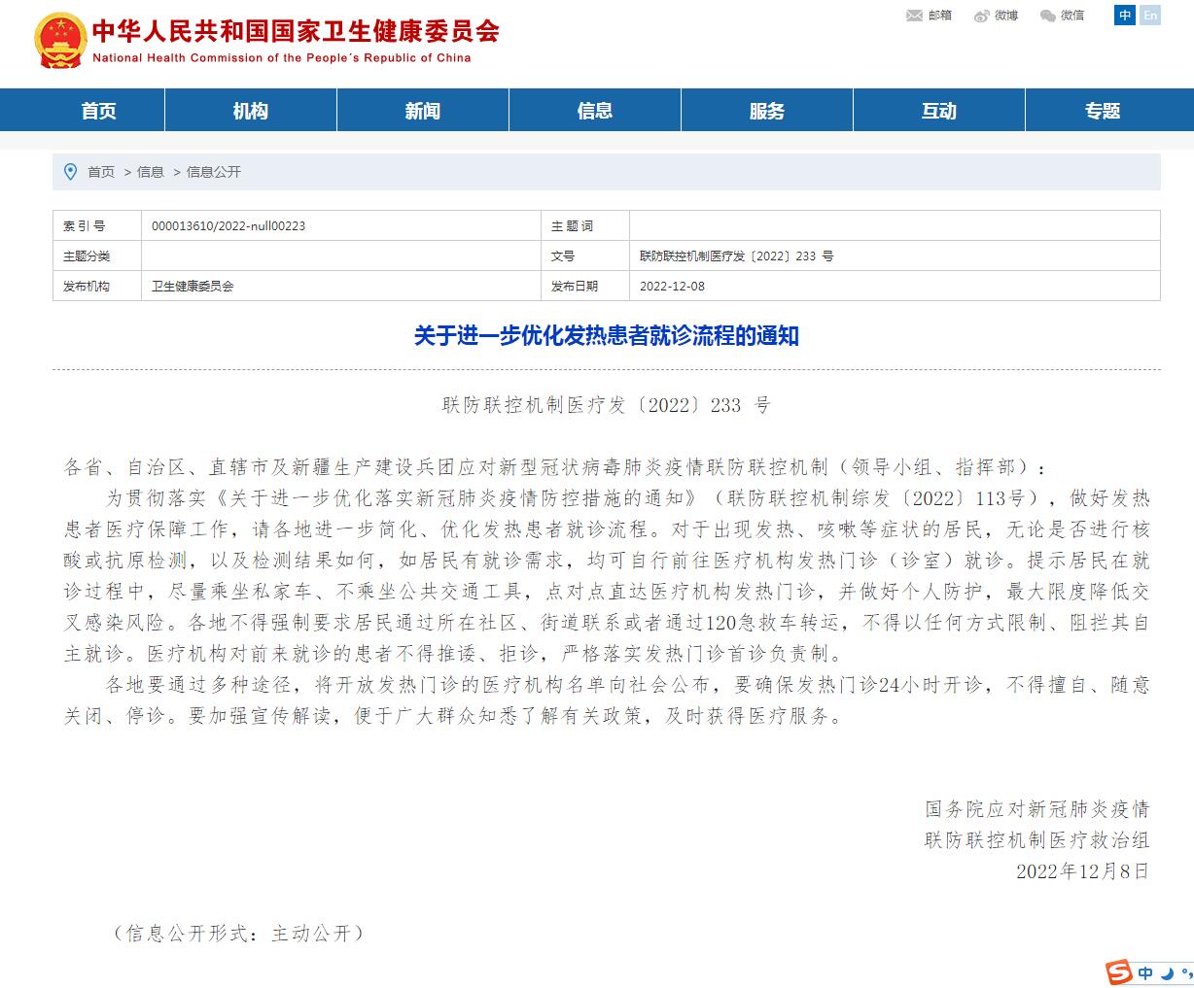Click the index number 000013610/2022-null00223
This screenshot has width=1194, height=988.
tap(228, 226)
